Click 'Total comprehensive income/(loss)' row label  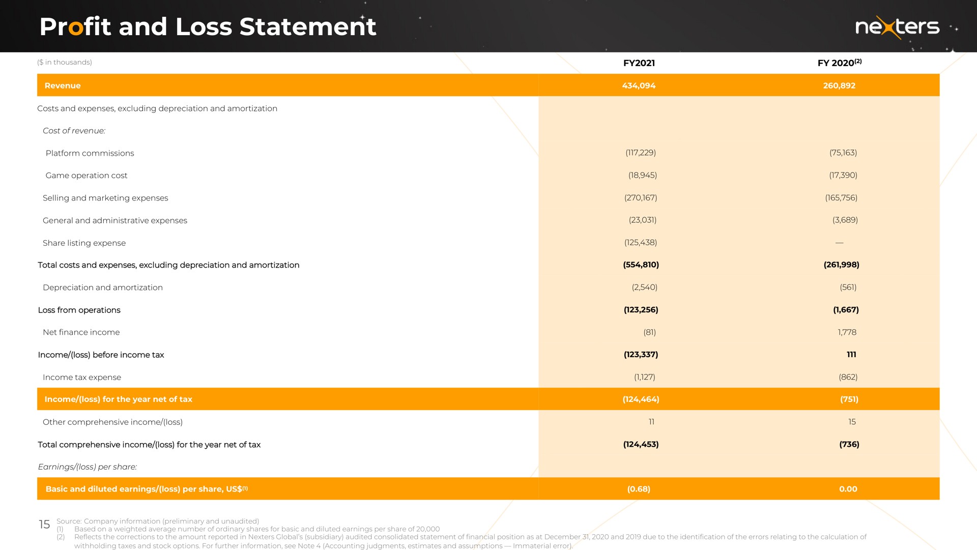coord(149,445)
